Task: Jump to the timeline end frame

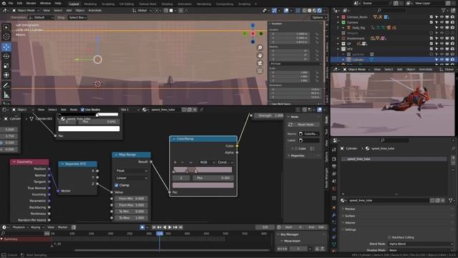Action: click(x=180, y=227)
